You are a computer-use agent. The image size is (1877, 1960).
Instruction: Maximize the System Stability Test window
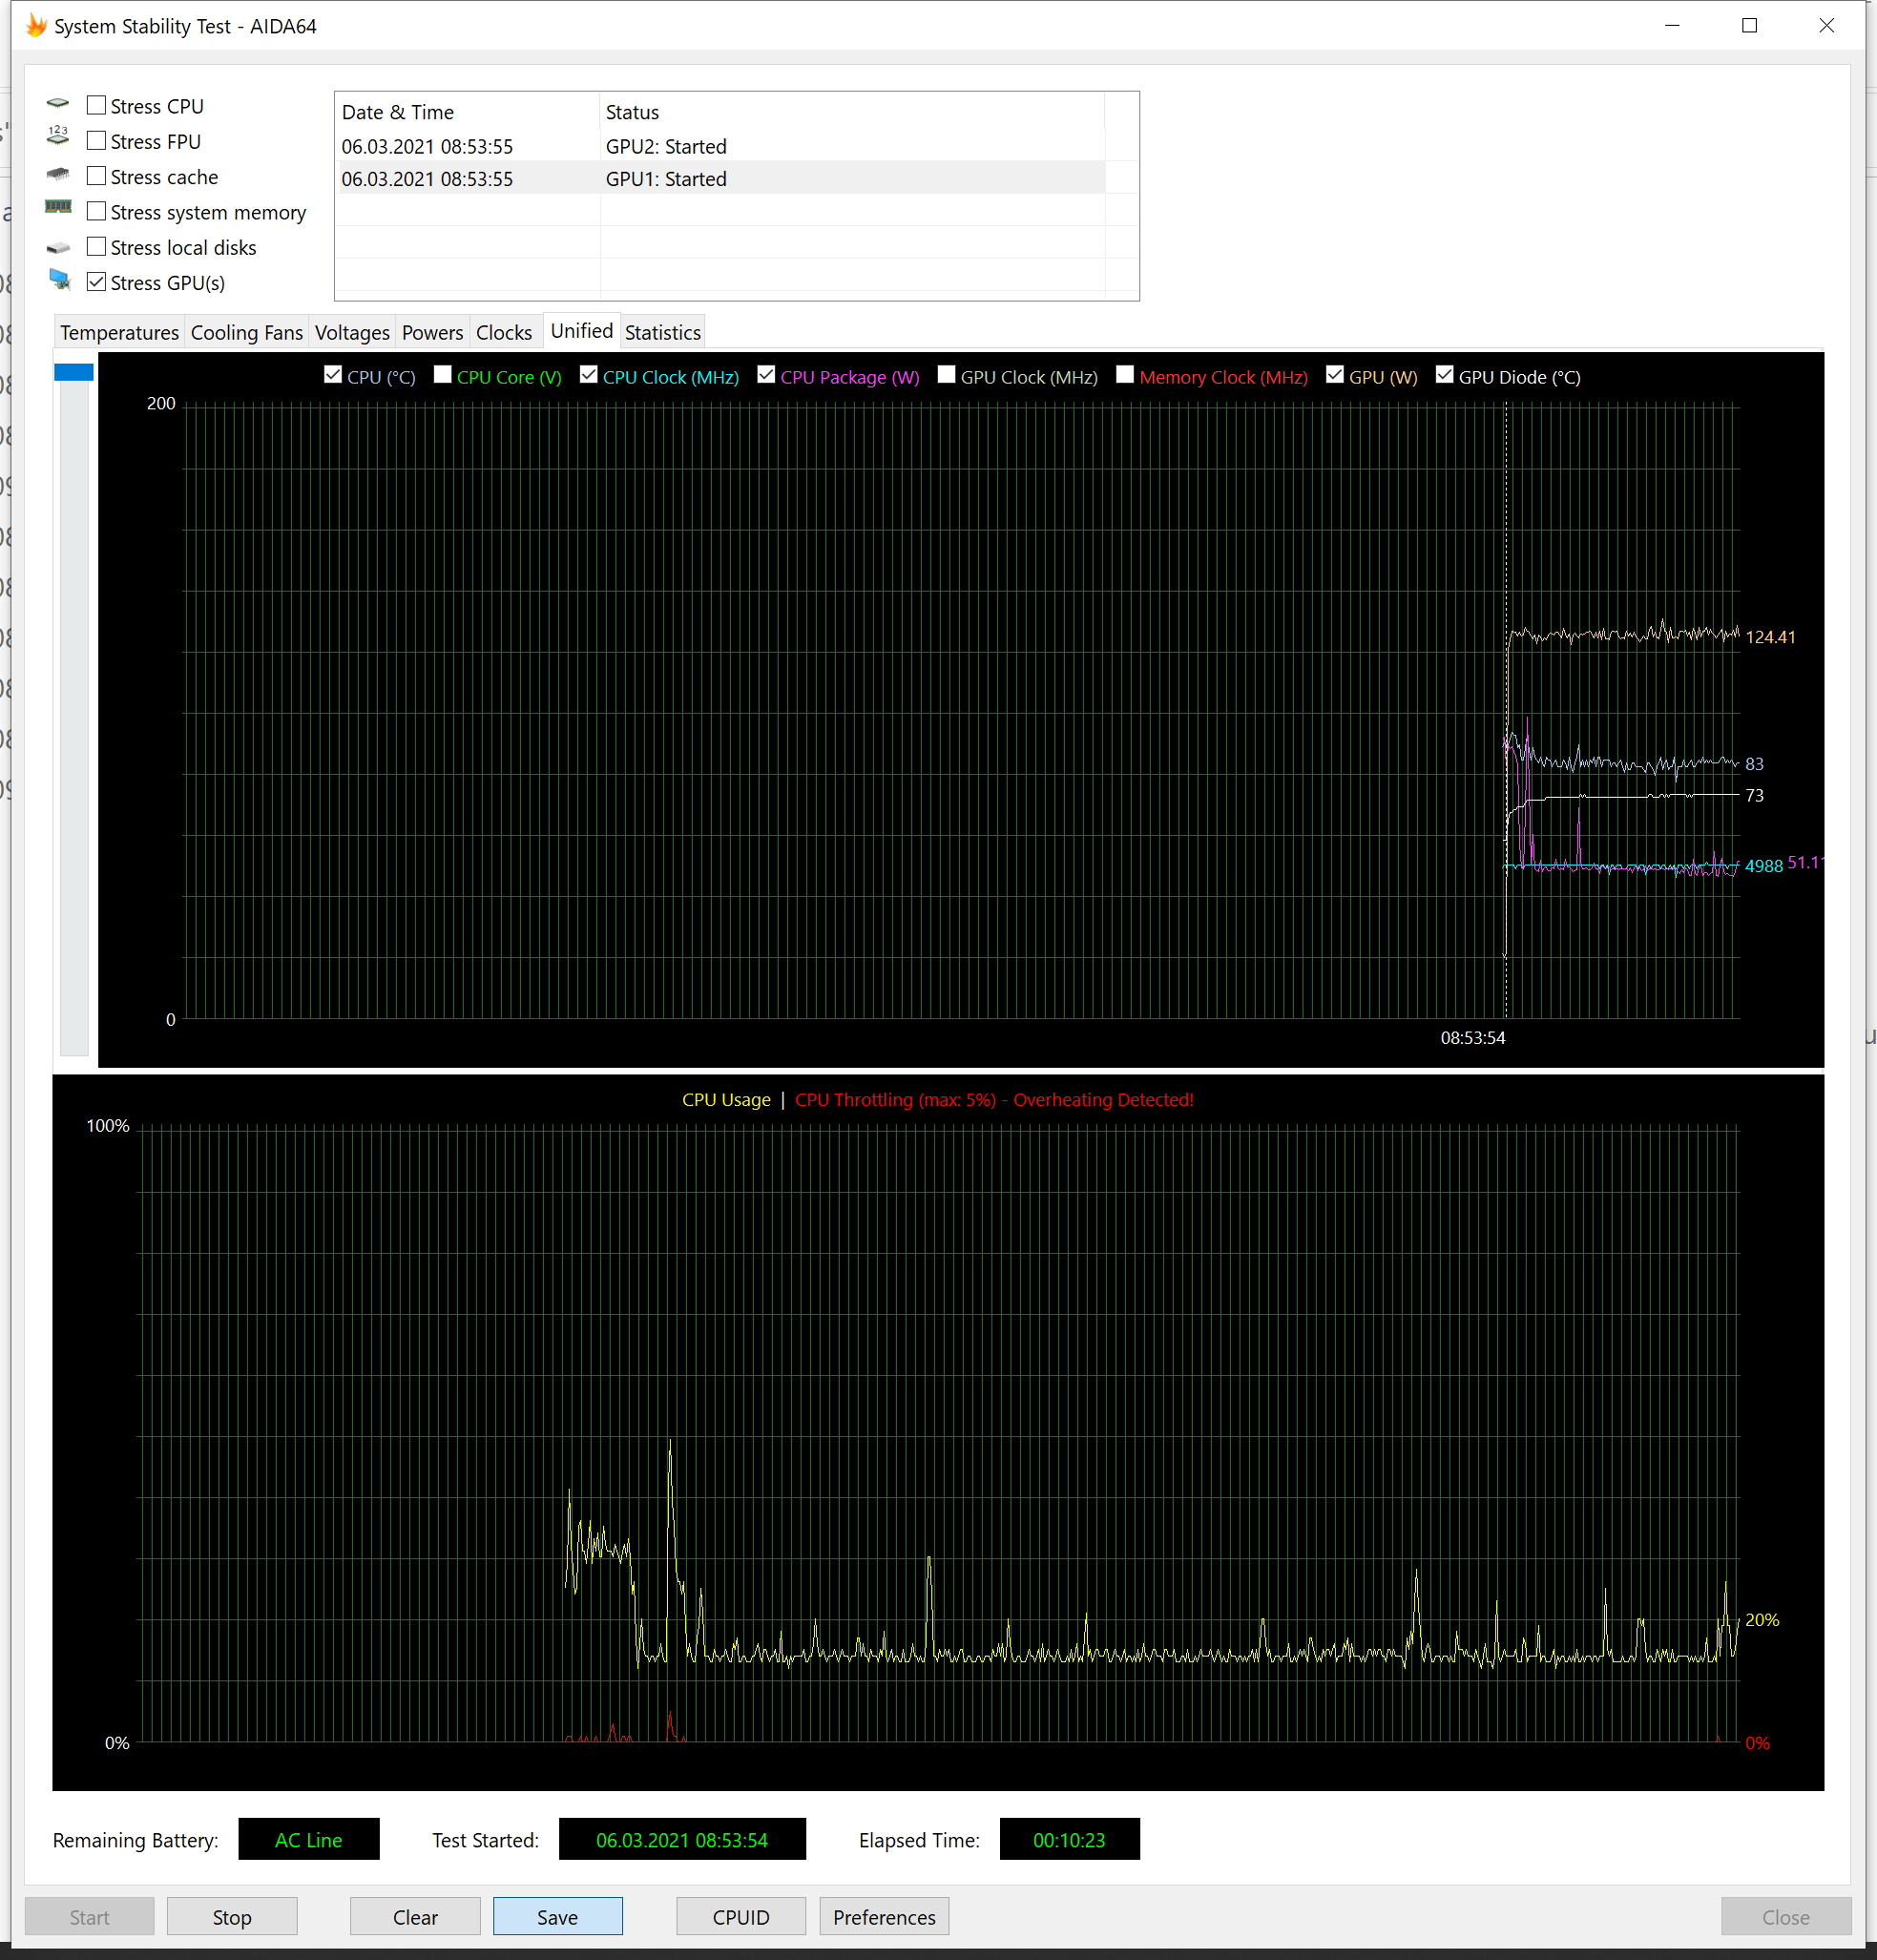coord(1748,26)
